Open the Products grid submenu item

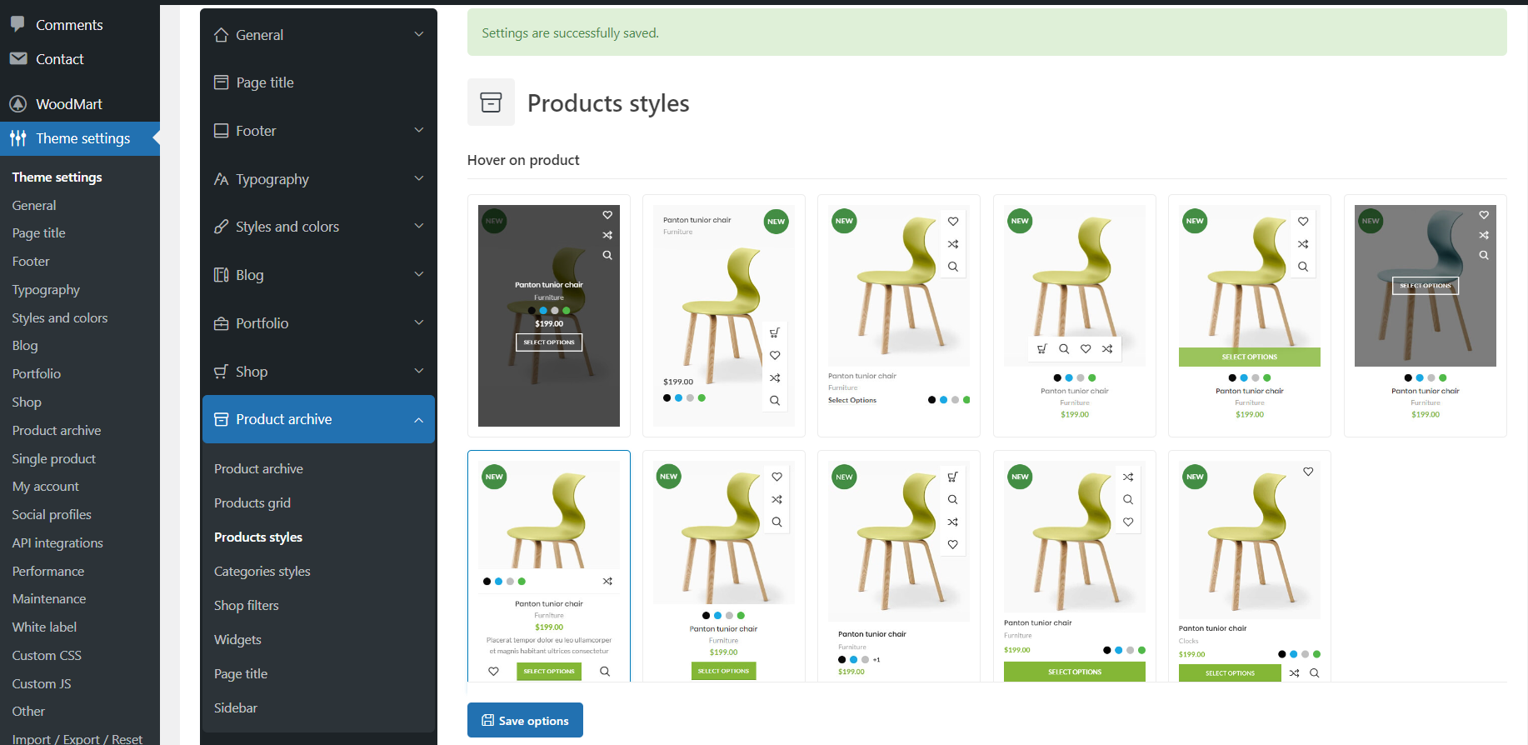(x=252, y=503)
